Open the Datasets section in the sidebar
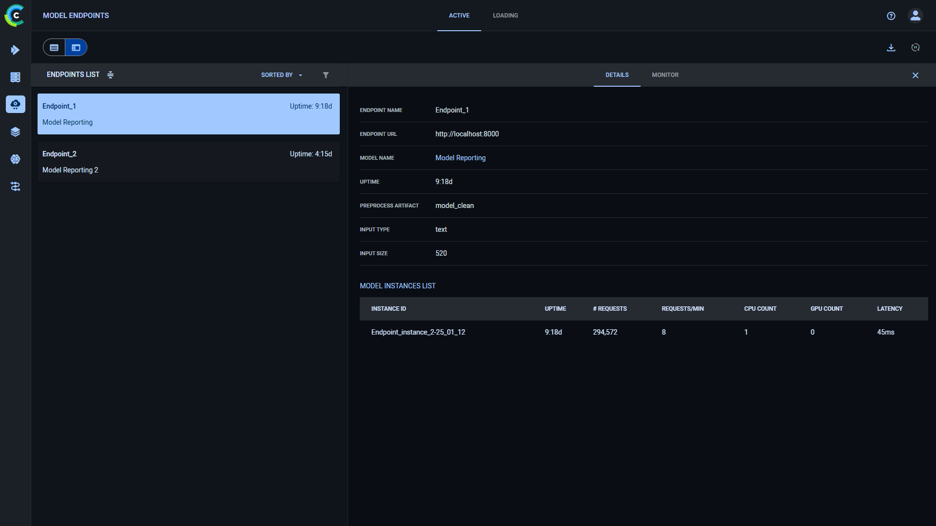 tap(16, 77)
